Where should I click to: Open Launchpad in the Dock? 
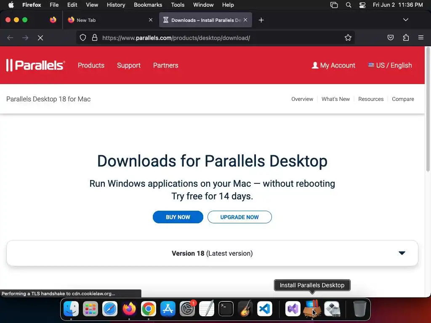90,309
